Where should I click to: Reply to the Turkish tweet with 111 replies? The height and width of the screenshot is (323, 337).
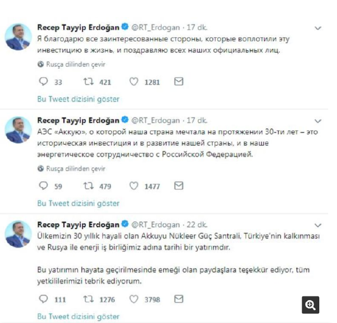(x=43, y=299)
